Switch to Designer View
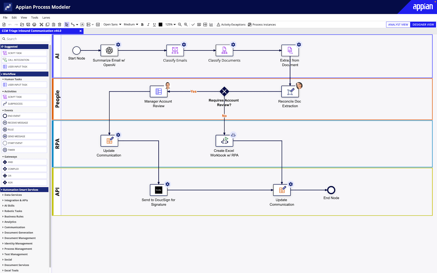 tap(423, 25)
